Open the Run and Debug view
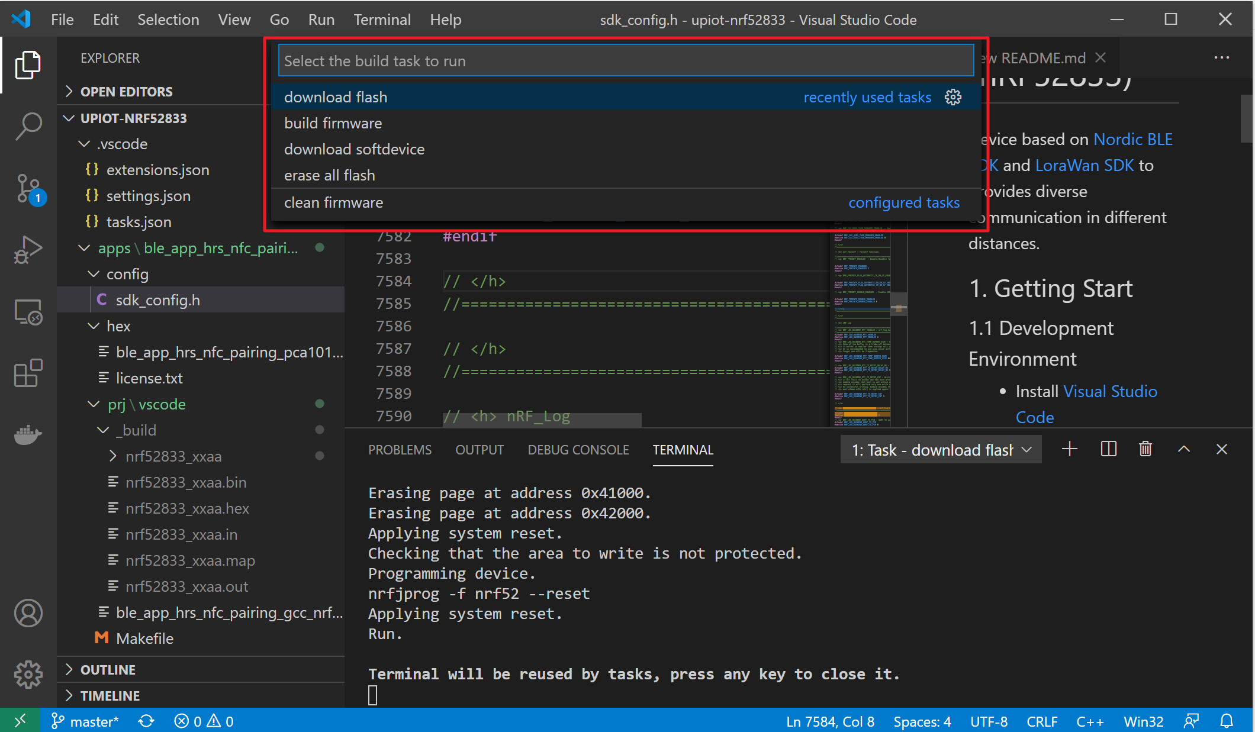Viewport: 1255px width, 732px height. click(28, 250)
